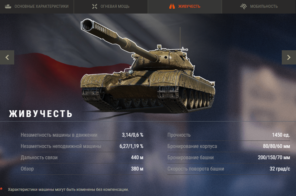The height and width of the screenshot is (196, 296).
Task: Open the Мобильность tab
Action: pos(259,6)
